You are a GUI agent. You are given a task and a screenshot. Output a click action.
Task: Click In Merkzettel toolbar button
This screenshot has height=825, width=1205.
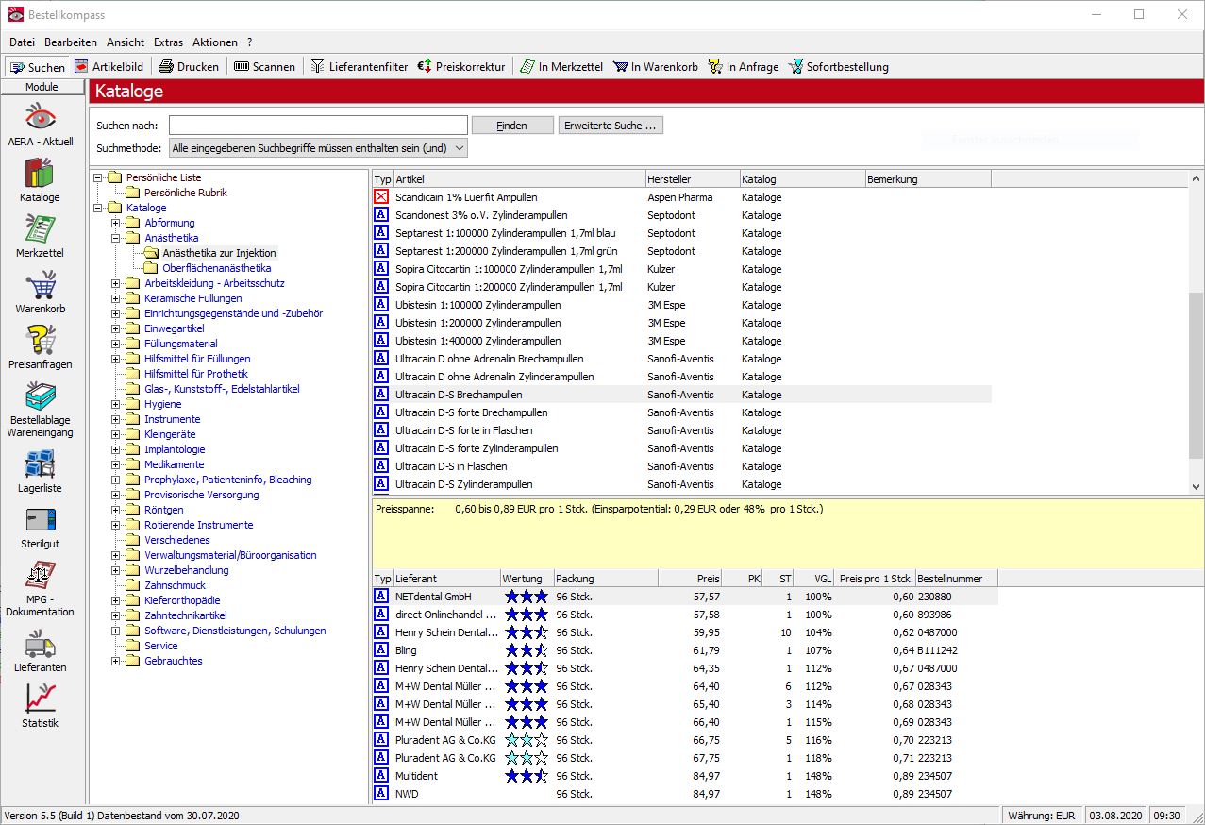tap(561, 67)
